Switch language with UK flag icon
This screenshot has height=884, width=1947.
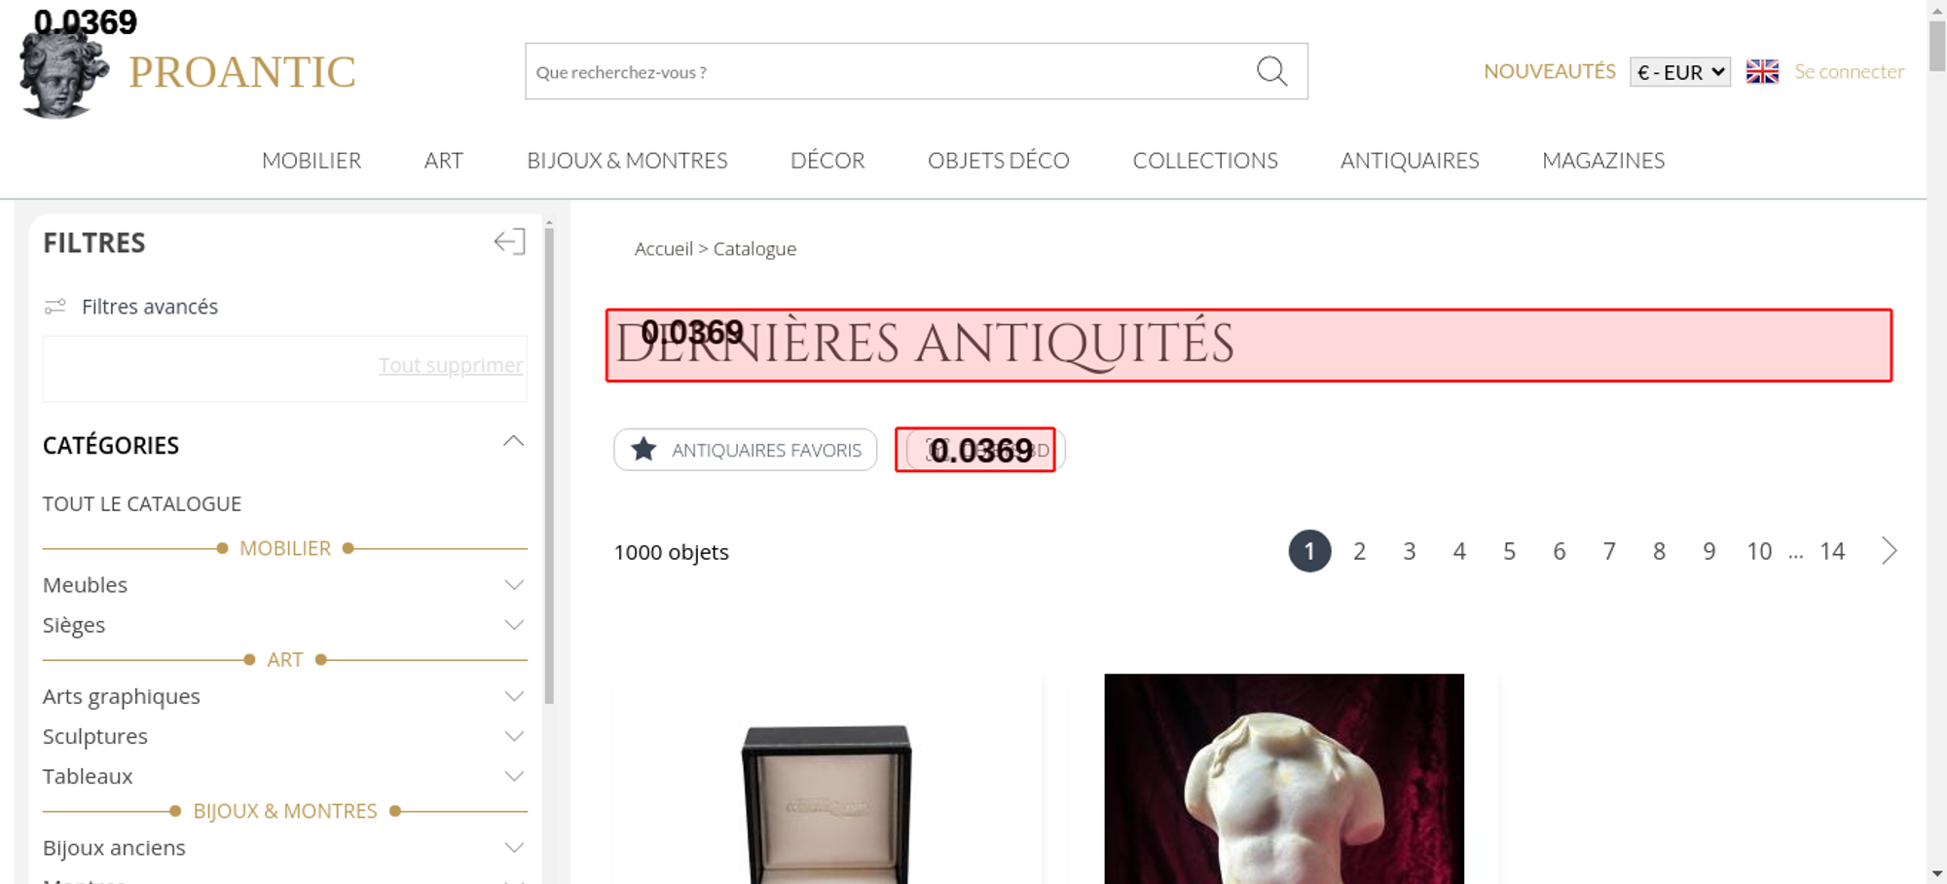[1762, 72]
